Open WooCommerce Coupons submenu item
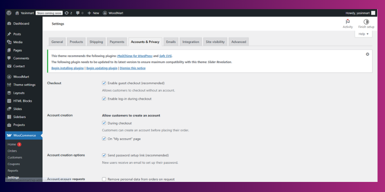 13,164
